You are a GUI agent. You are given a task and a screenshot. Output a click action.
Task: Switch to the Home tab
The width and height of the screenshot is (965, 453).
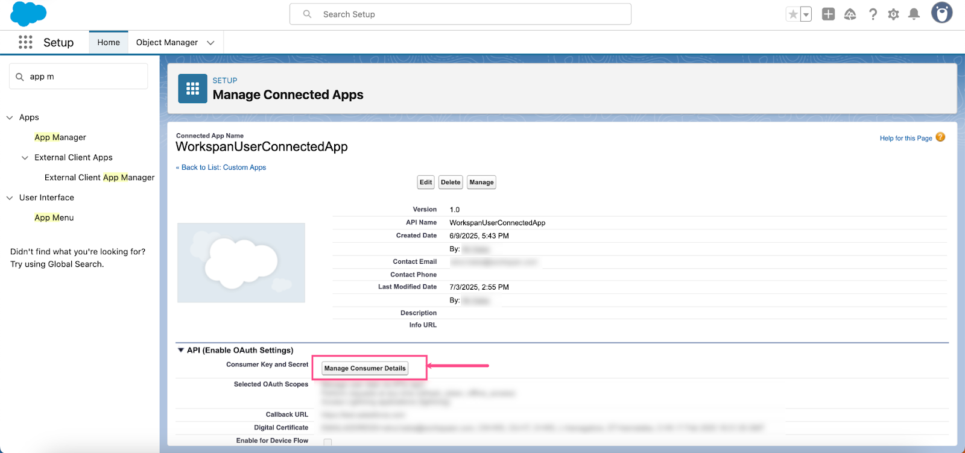point(109,42)
